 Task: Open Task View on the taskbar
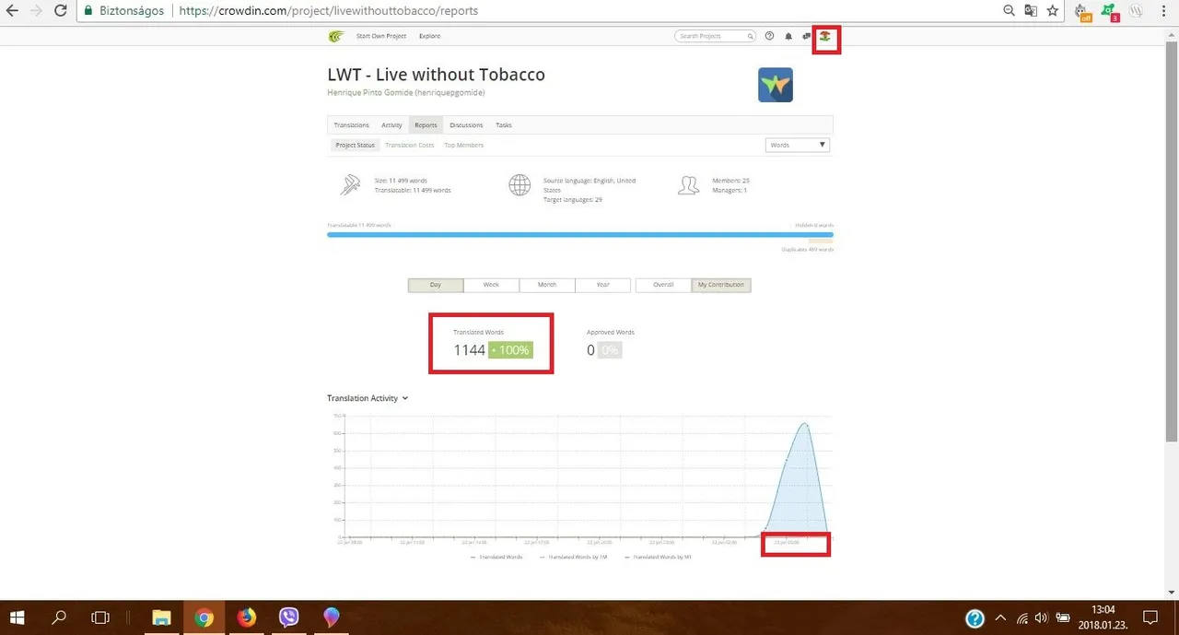(100, 617)
